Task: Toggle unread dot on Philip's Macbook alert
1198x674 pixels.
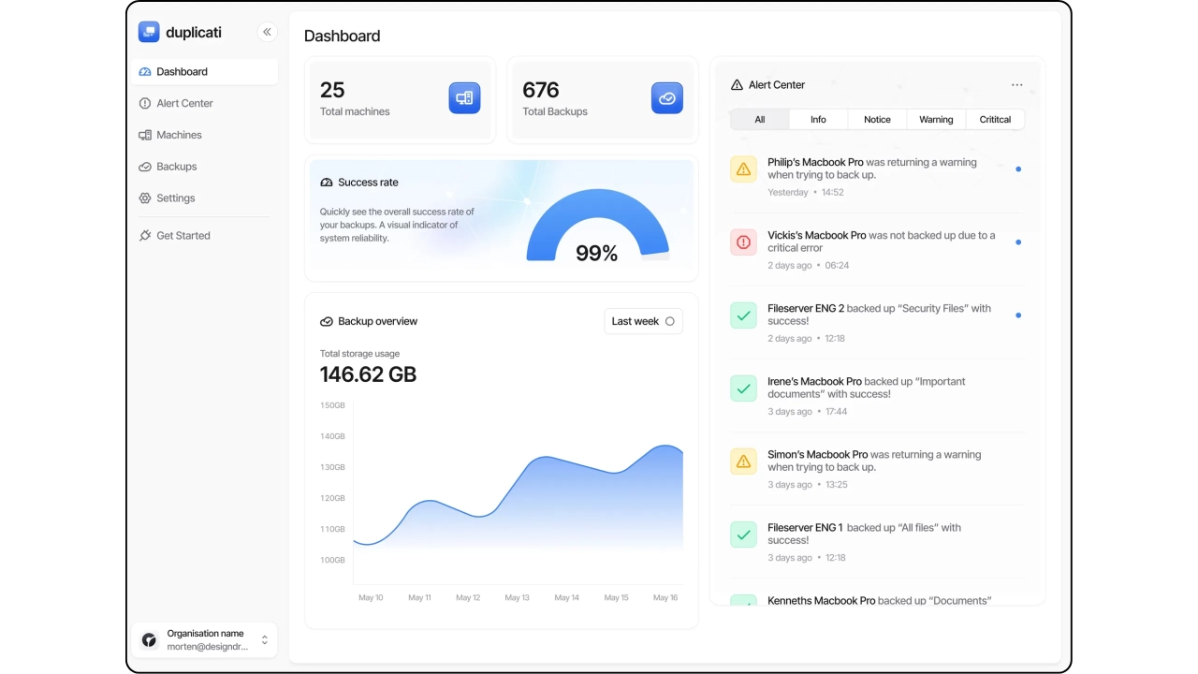Action: pos(1018,169)
